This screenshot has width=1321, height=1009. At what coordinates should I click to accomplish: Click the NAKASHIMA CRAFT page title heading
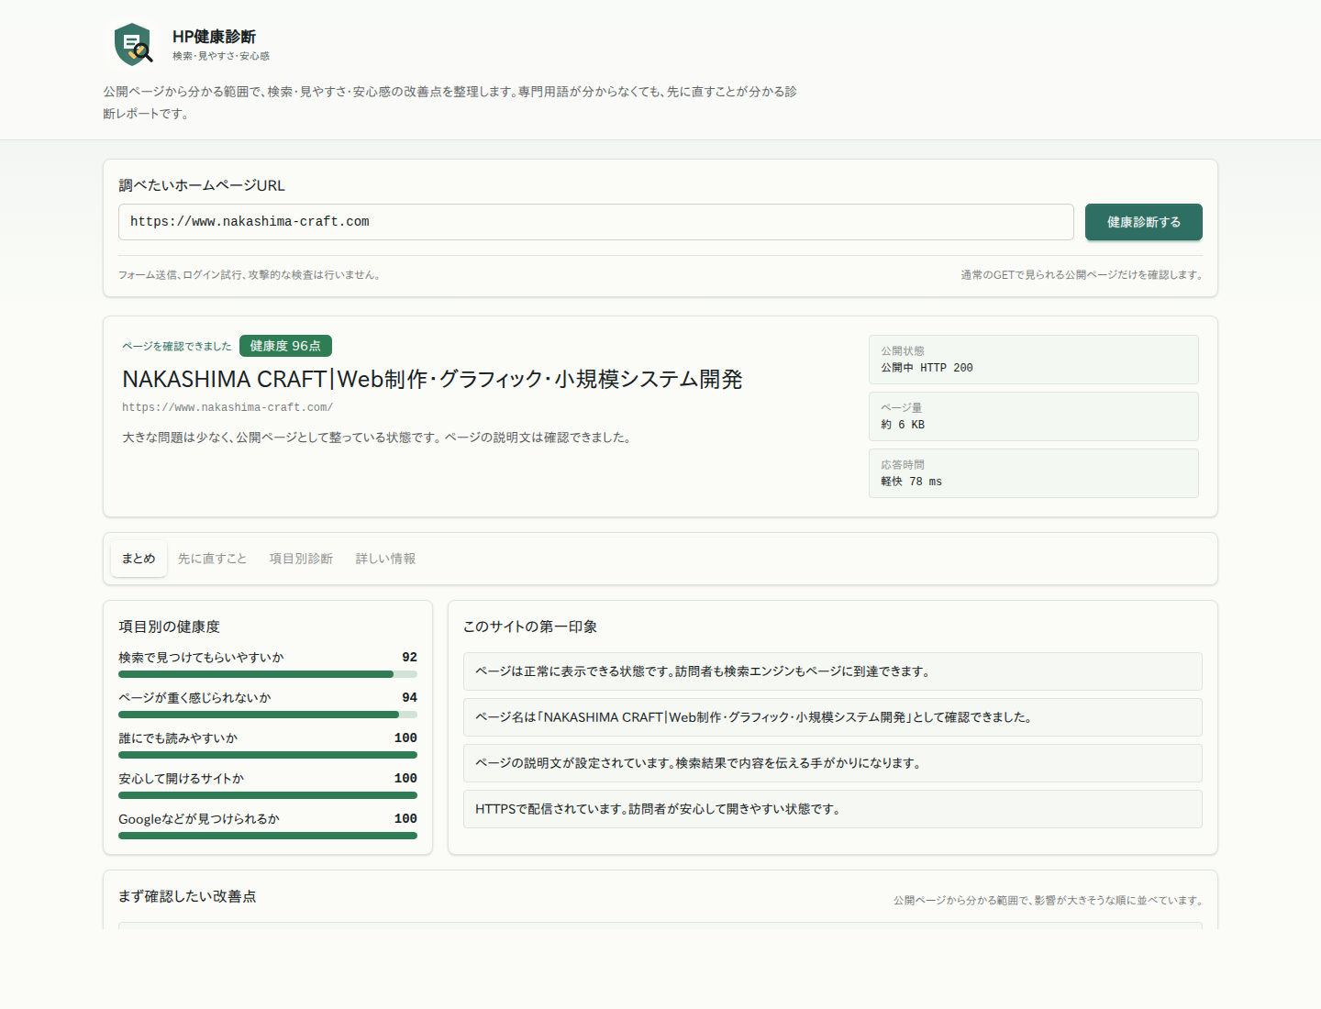click(432, 379)
